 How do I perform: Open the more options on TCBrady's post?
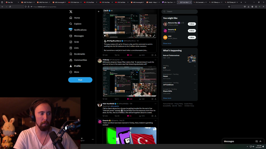pos(155,60)
